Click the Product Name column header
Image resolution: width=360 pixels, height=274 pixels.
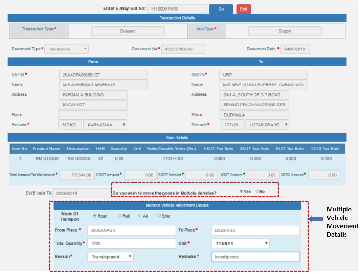point(46,149)
